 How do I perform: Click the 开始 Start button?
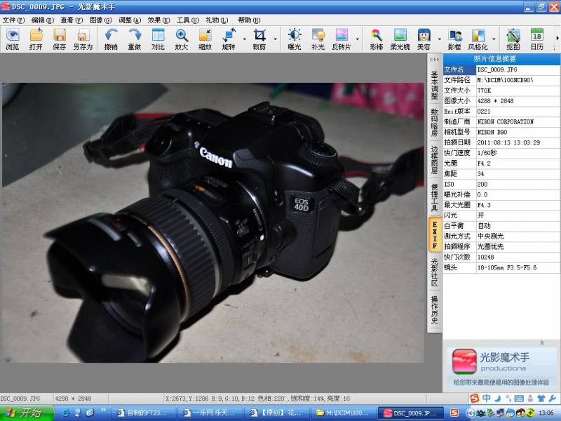(x=27, y=413)
